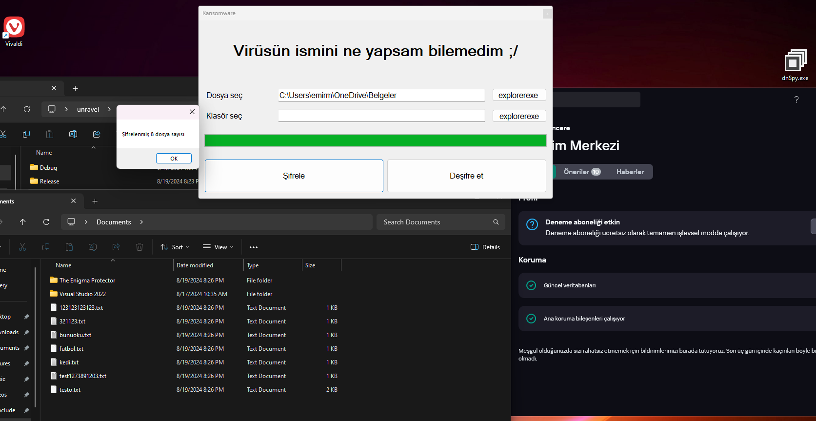Click the green encryption progress bar
This screenshot has width=816, height=421.
[x=376, y=140]
